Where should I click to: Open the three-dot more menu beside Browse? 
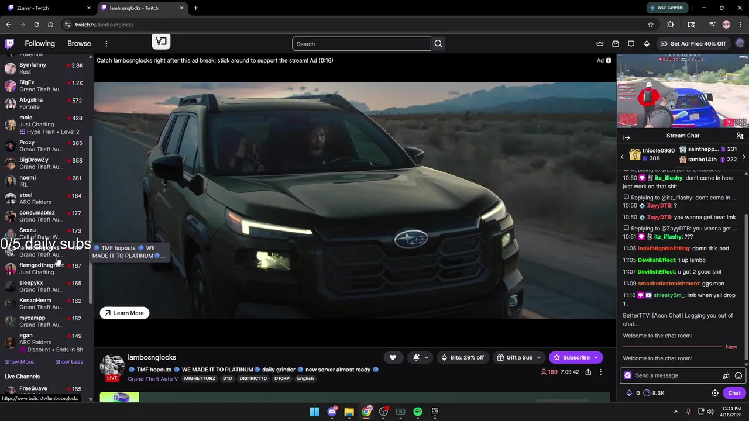point(106,44)
